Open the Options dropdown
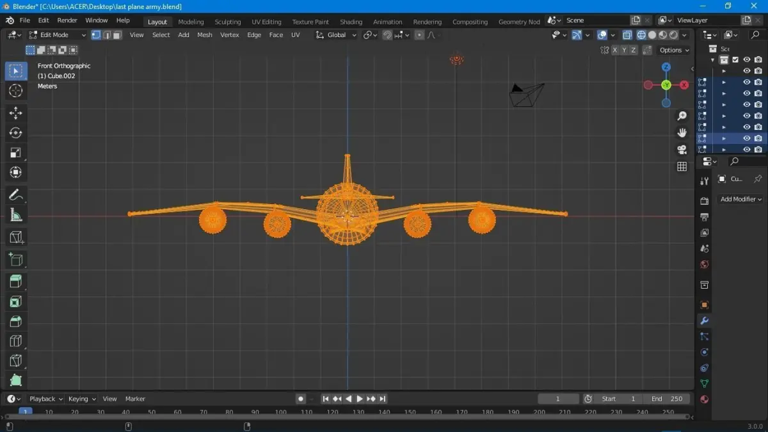 [x=674, y=50]
